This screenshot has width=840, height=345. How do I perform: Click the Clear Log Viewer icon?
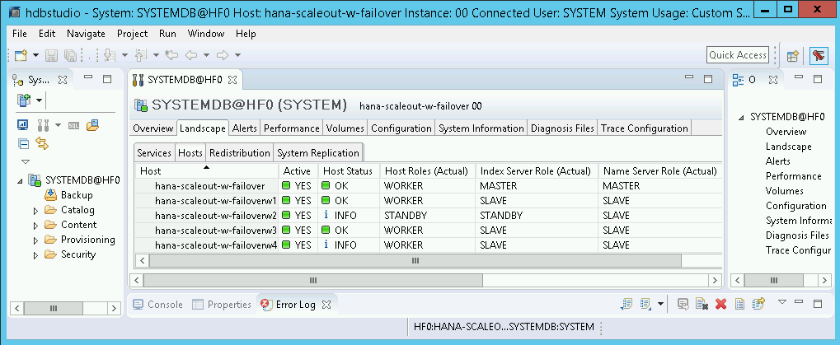(x=702, y=305)
